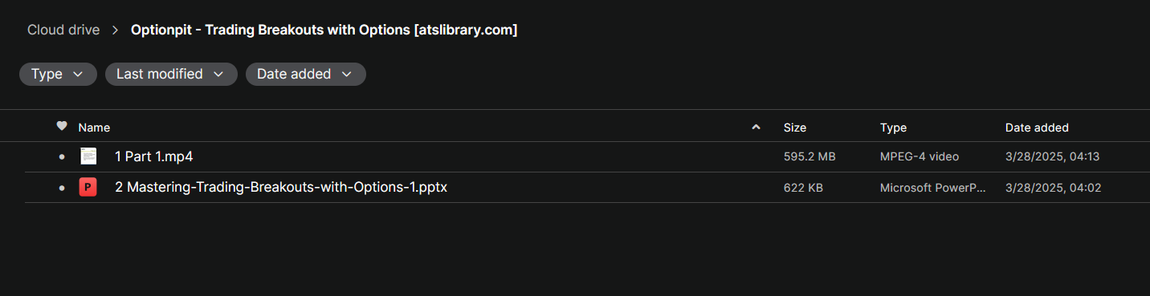The width and height of the screenshot is (1150, 296).
Task: Expand the Type filter dropdown
Action: pyautogui.click(x=58, y=74)
